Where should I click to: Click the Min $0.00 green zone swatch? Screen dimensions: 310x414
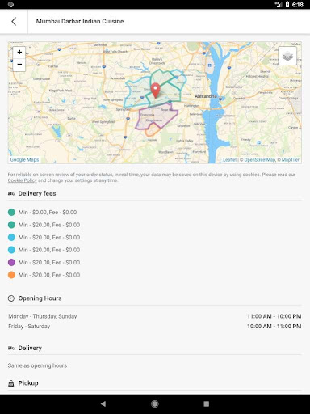tap(11, 213)
